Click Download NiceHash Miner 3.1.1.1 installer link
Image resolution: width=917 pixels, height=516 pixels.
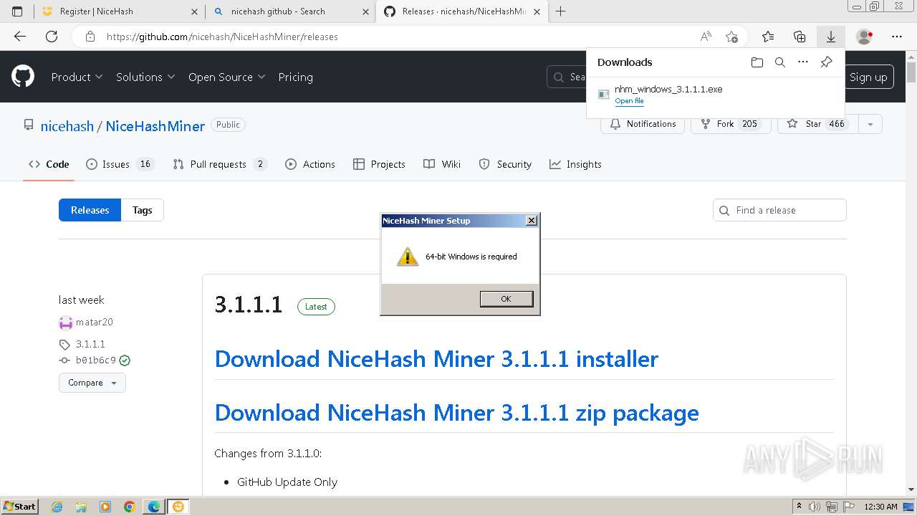[436, 358]
